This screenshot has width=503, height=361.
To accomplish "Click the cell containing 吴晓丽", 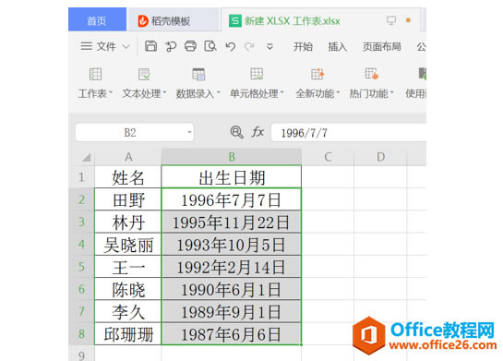I will (x=128, y=245).
